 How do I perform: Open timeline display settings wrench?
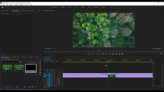click(57, 61)
